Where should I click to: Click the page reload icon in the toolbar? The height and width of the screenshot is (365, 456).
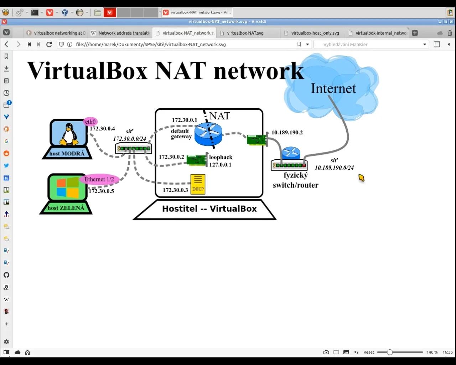pos(49,44)
